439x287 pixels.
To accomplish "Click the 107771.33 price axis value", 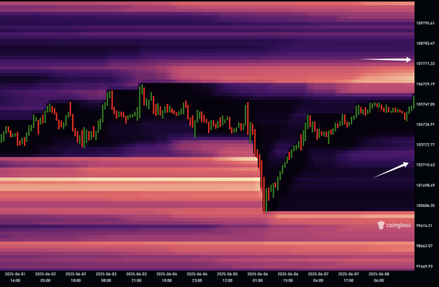I will point(425,64).
